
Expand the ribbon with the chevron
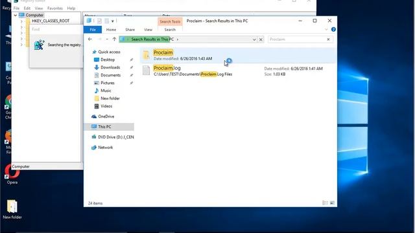pyautogui.click(x=326, y=29)
